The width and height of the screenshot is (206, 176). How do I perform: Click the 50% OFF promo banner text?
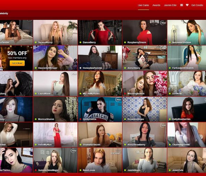point(17,53)
